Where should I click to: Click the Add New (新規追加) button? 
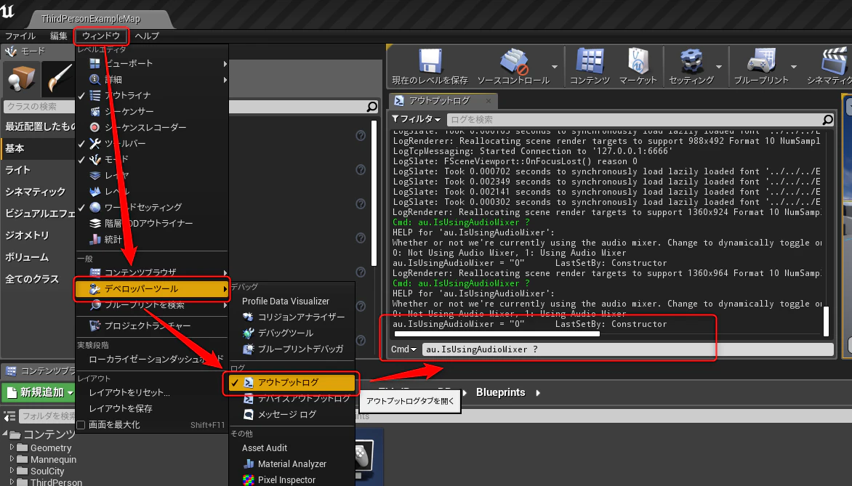point(40,392)
